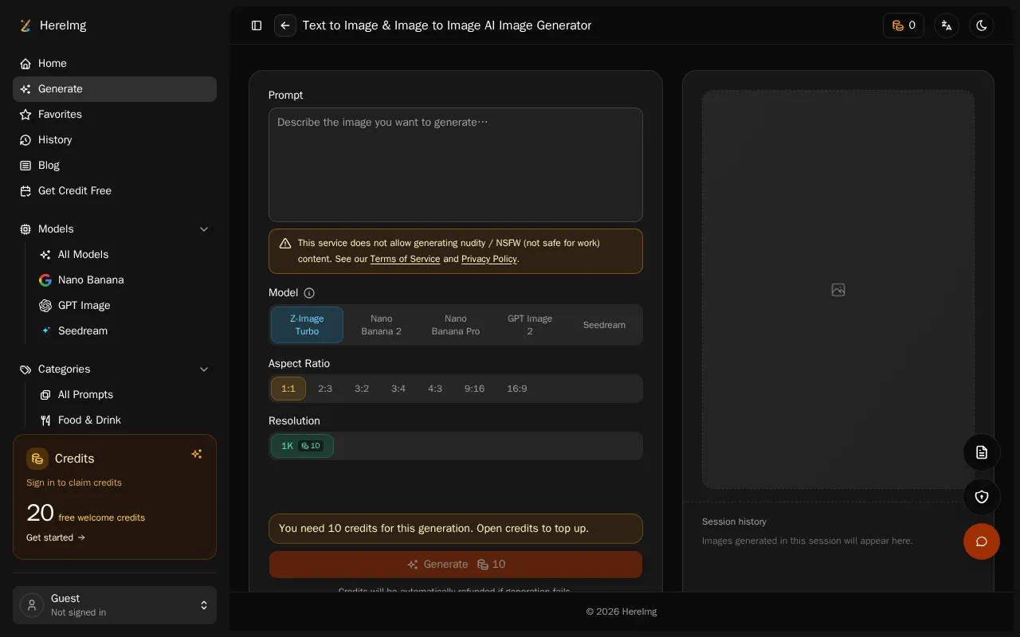This screenshot has width=1020, height=637.
Task: Collapse the Models section chevron
Action: point(204,229)
